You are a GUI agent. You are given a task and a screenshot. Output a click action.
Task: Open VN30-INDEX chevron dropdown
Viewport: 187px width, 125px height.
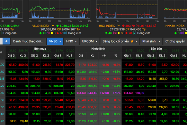(x=53, y=26)
